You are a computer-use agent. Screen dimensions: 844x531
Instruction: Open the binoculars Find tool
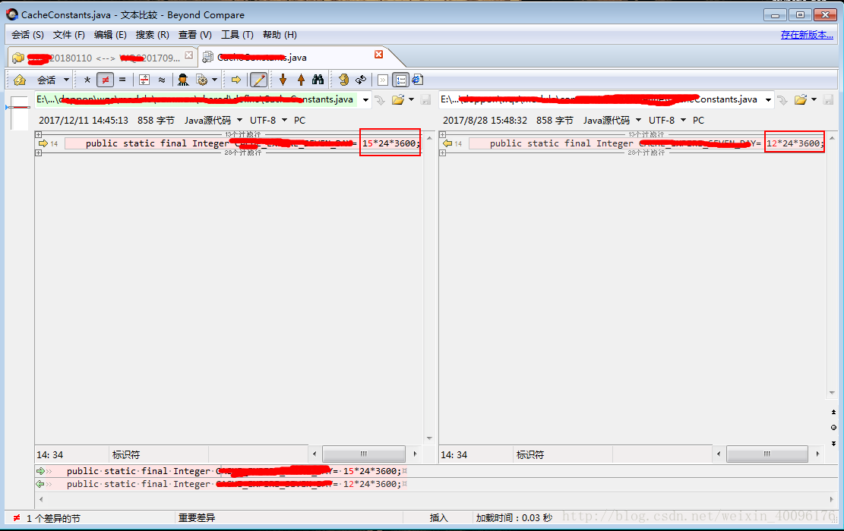(318, 80)
